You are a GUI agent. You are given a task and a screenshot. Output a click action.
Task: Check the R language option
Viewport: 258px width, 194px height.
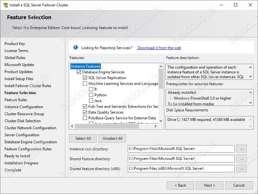click(x=91, y=89)
